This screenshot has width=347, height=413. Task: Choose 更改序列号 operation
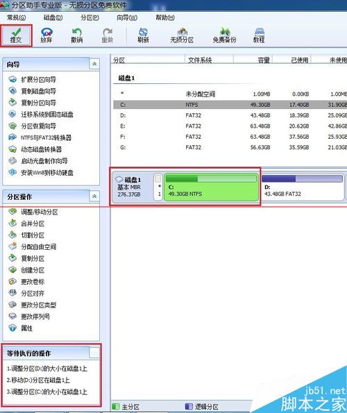(29, 317)
